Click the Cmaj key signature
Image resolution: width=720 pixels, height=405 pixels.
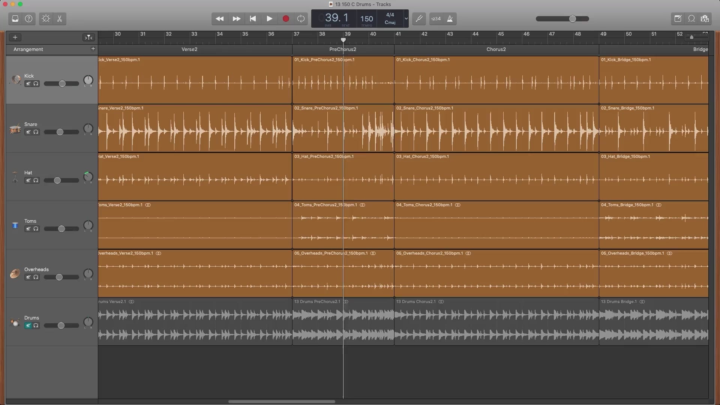click(390, 22)
